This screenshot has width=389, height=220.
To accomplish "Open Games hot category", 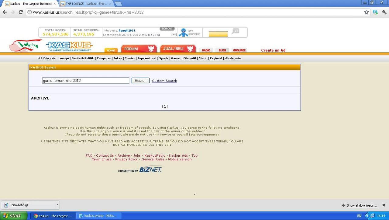I will pos(176,58).
